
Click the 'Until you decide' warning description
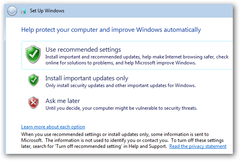pos(121,108)
